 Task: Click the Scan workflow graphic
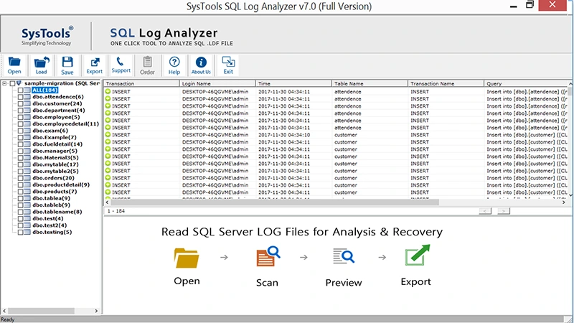click(268, 256)
